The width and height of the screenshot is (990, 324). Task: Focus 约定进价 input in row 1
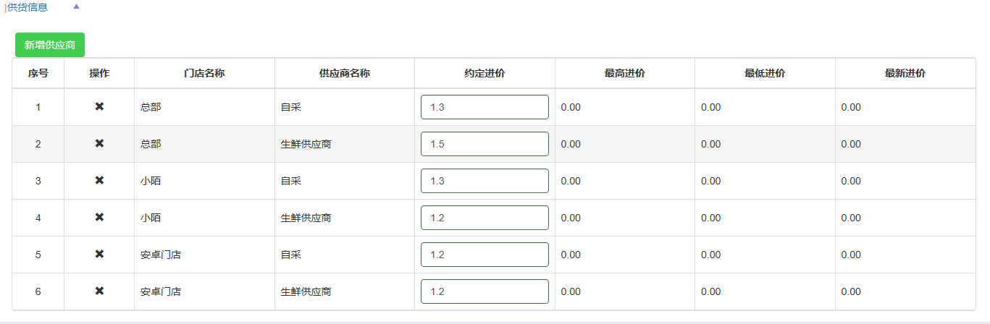(484, 107)
